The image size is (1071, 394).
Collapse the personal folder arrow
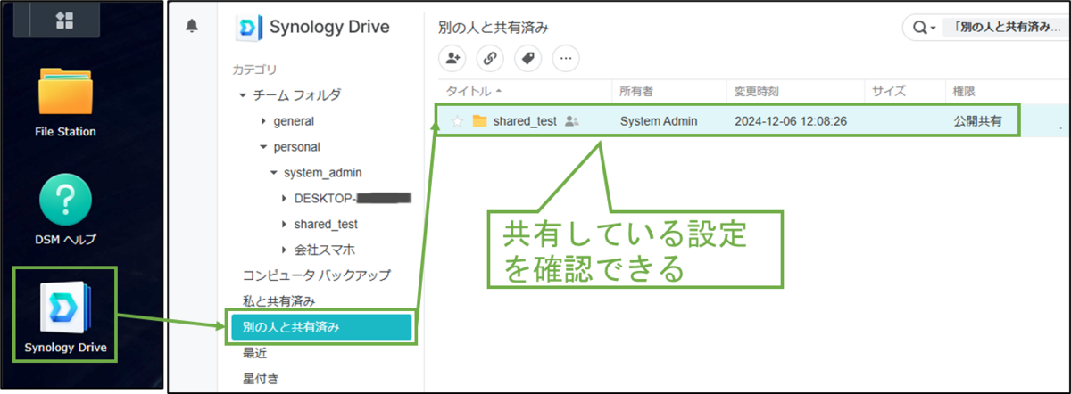[263, 147]
